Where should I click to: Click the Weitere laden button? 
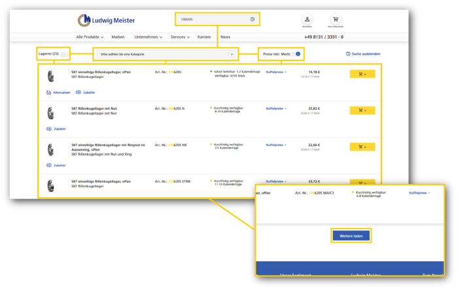point(351,235)
